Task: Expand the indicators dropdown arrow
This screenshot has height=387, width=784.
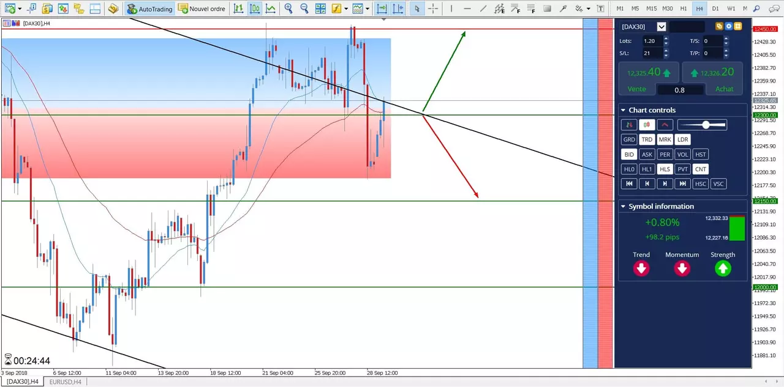Action: pyautogui.click(x=346, y=9)
